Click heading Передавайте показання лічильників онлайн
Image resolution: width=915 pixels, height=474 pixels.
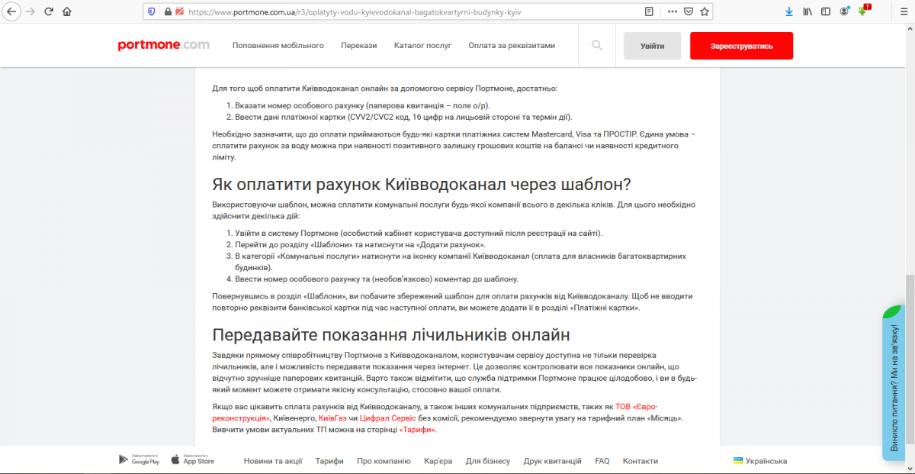point(391,335)
